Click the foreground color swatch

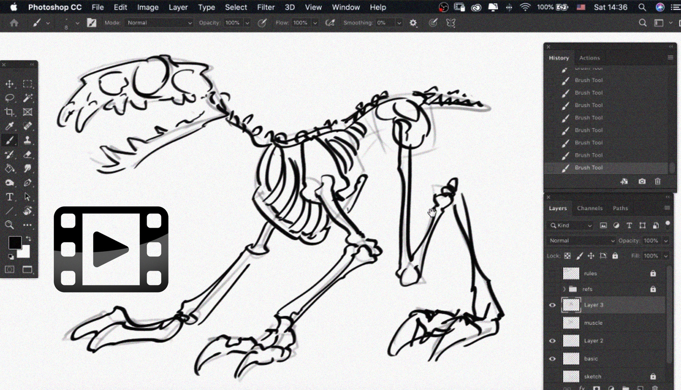(15, 242)
